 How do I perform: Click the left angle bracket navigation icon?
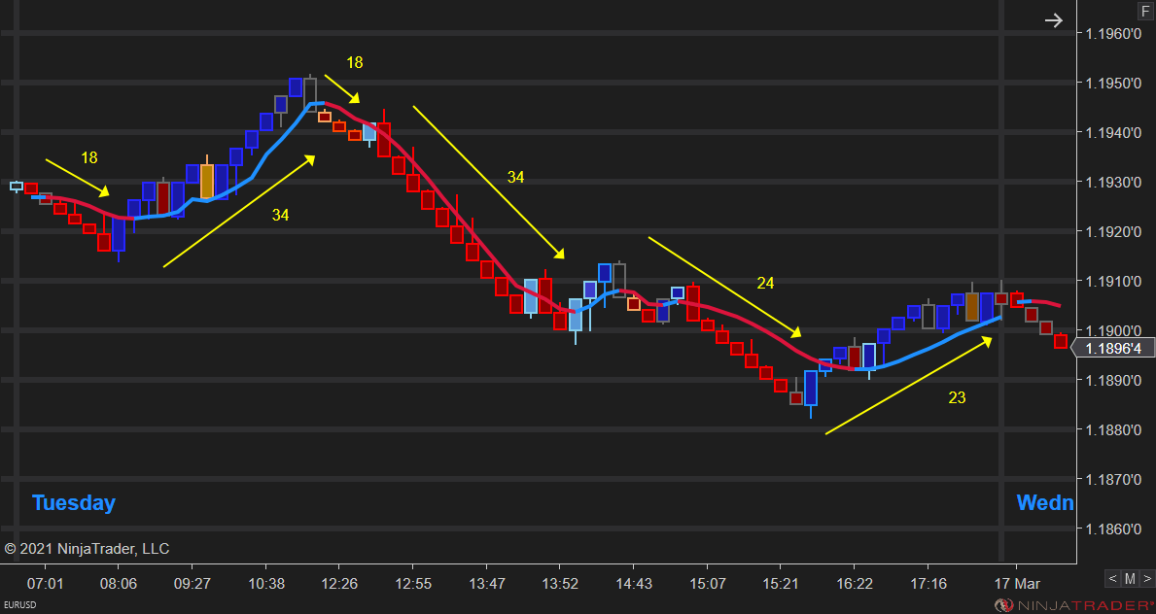pos(1112,578)
